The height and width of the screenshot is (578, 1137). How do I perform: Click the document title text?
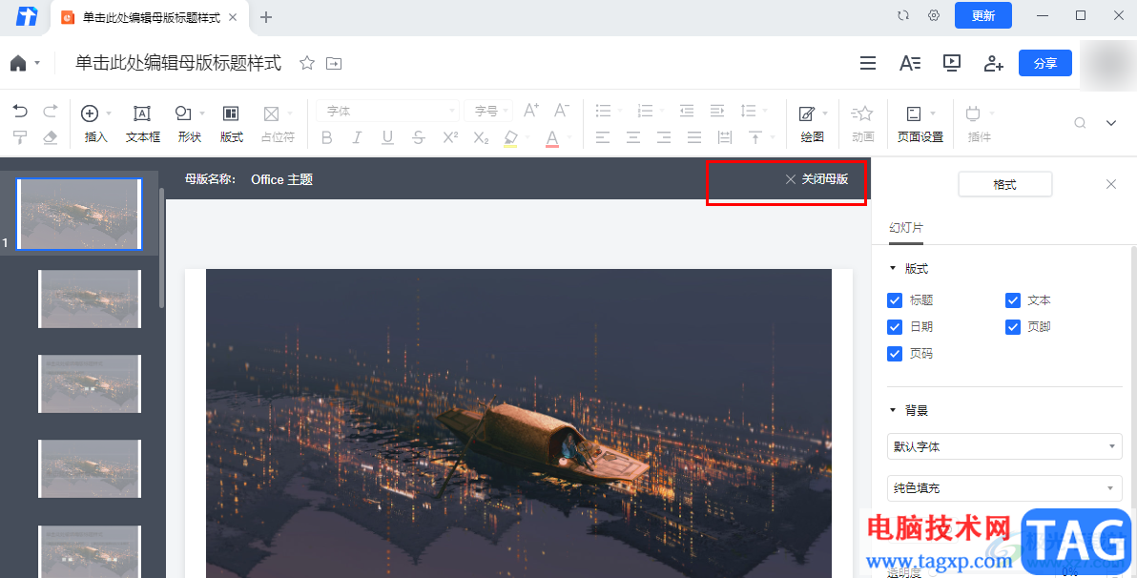click(x=178, y=63)
